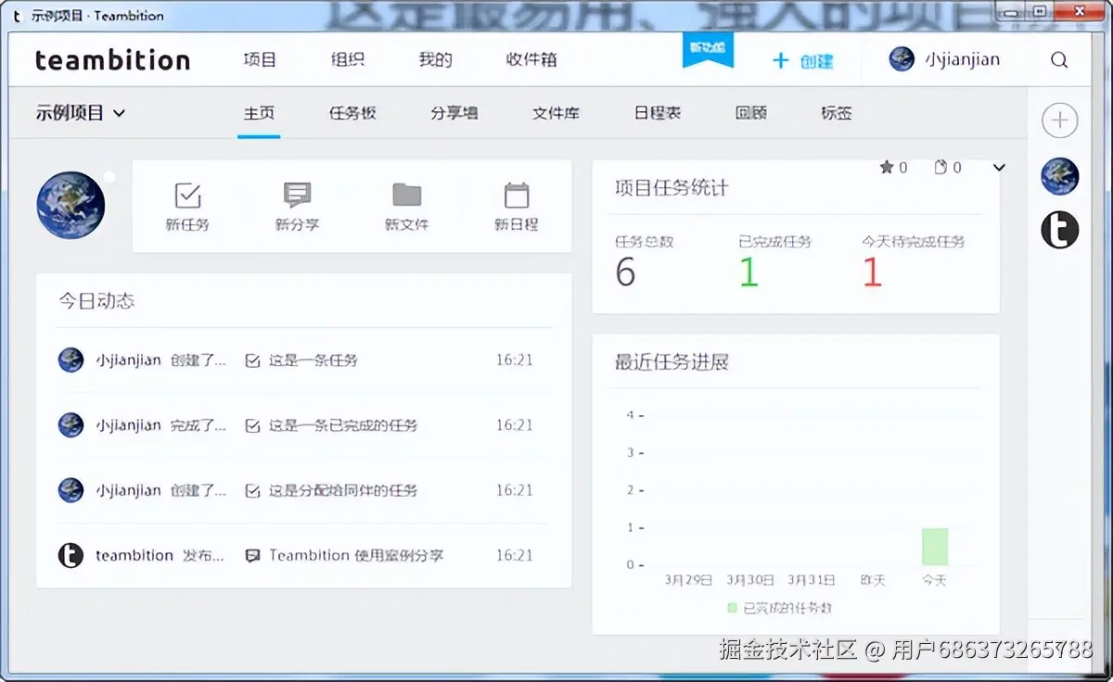This screenshot has width=1113, height=682.
Task: Click the 创建 create button
Action: pyautogui.click(x=803, y=61)
